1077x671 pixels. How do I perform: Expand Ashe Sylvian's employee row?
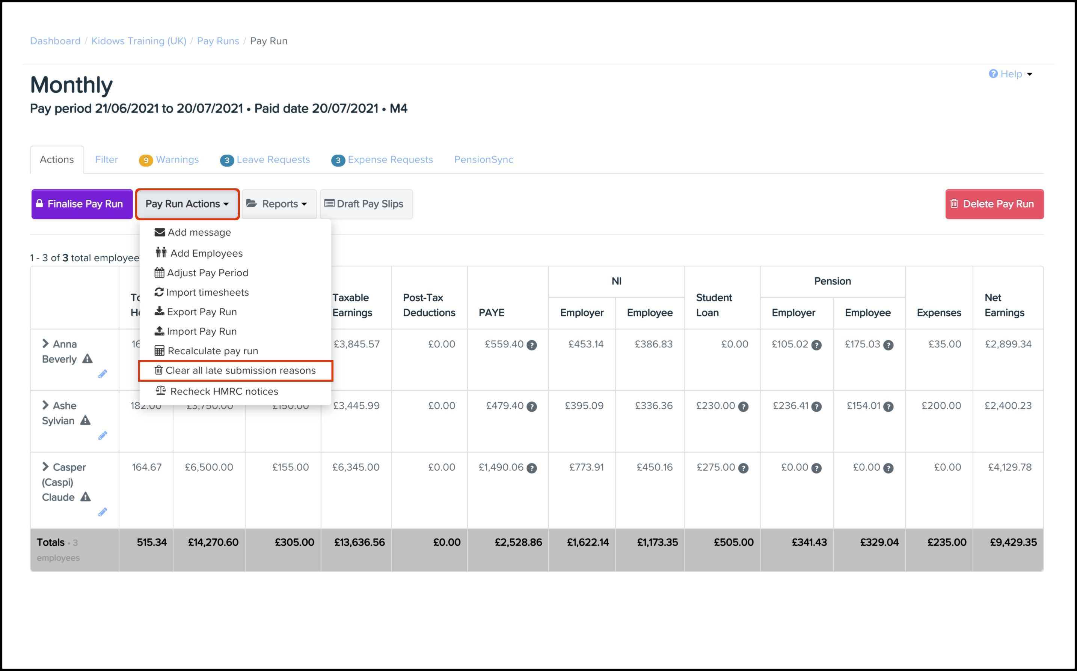pyautogui.click(x=45, y=405)
